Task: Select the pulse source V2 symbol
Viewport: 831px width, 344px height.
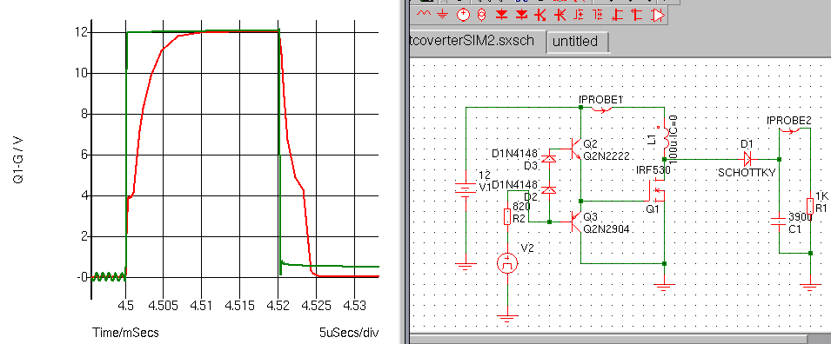Action: (507, 261)
